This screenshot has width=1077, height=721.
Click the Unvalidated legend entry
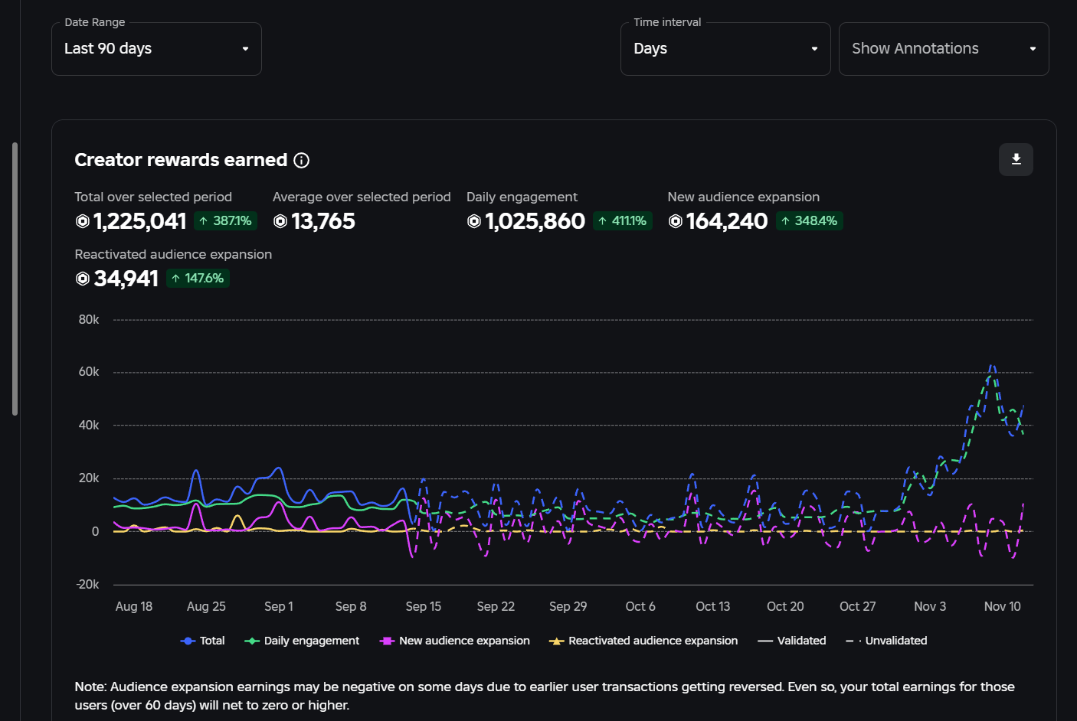pyautogui.click(x=886, y=641)
